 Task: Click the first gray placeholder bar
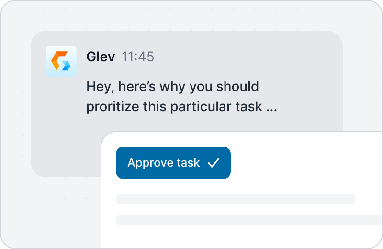click(x=236, y=199)
